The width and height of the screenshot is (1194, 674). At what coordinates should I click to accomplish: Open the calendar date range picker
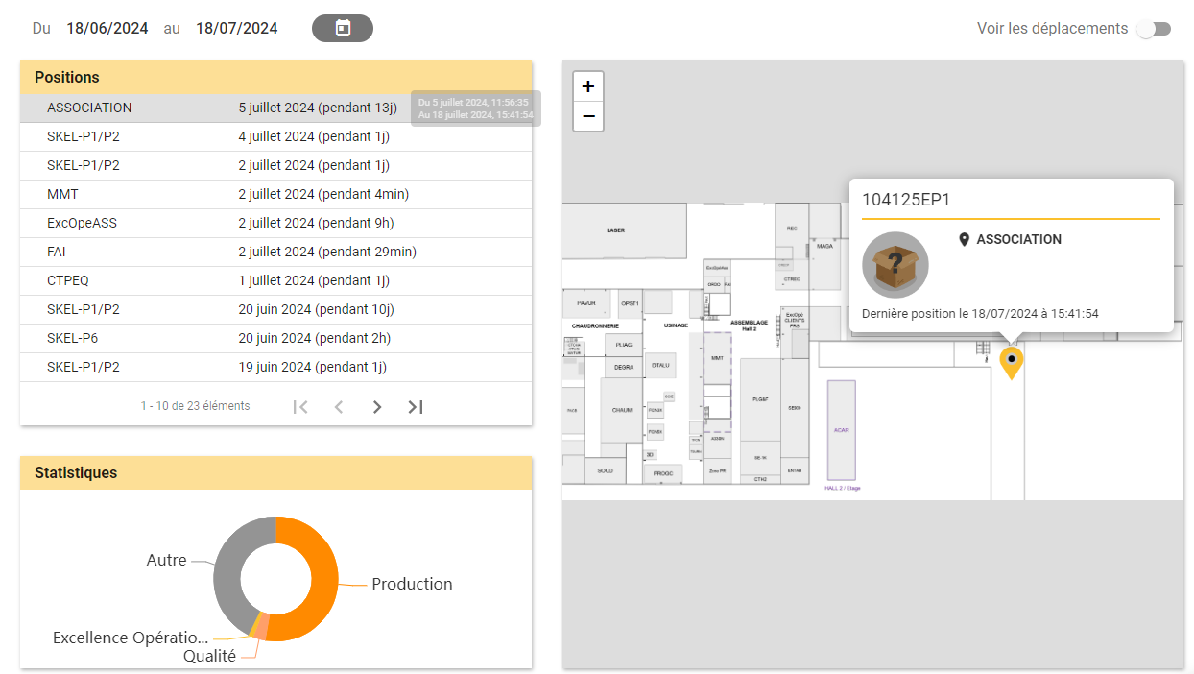(x=343, y=28)
